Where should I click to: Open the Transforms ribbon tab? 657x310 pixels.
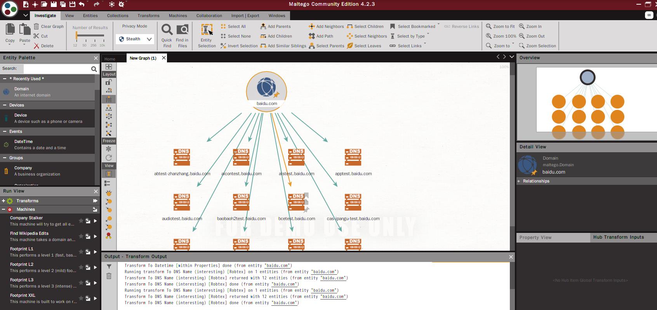tap(148, 15)
